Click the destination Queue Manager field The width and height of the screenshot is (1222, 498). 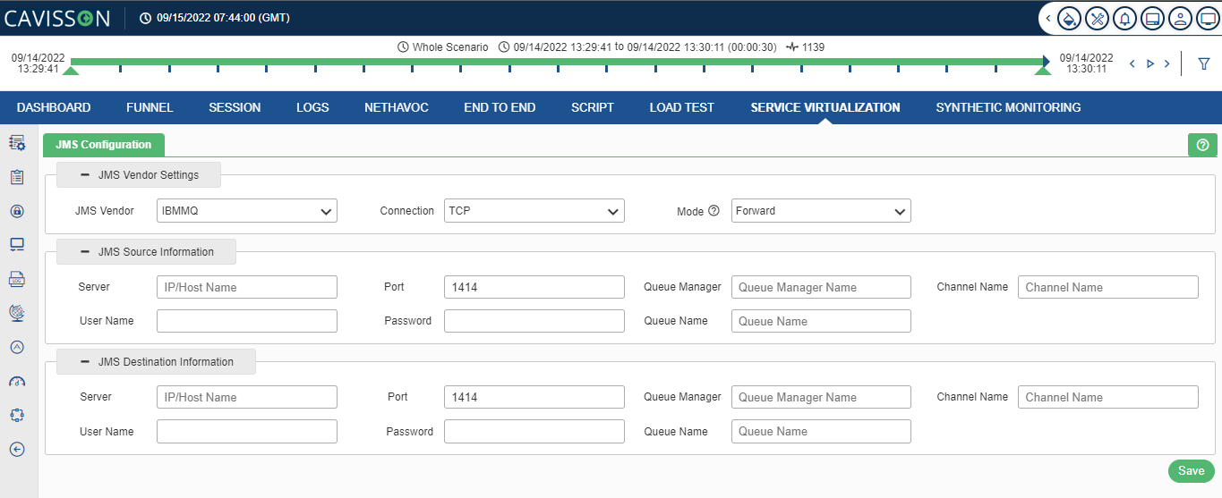(821, 397)
